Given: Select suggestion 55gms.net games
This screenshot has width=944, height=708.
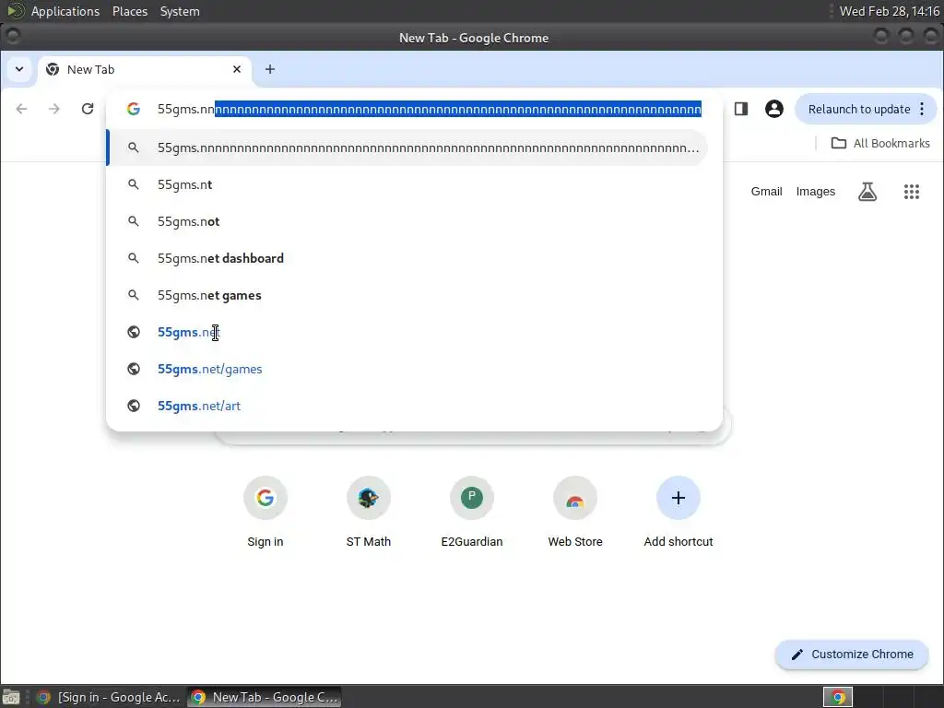Looking at the screenshot, I should [x=407, y=295].
